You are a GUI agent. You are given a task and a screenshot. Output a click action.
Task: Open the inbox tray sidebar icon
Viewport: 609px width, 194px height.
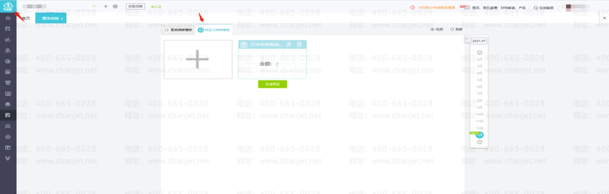pyautogui.click(x=8, y=126)
